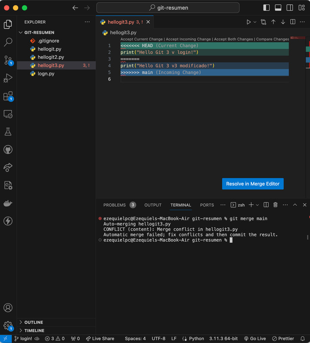
Task: Open Source Control view with badge
Action: [8, 60]
